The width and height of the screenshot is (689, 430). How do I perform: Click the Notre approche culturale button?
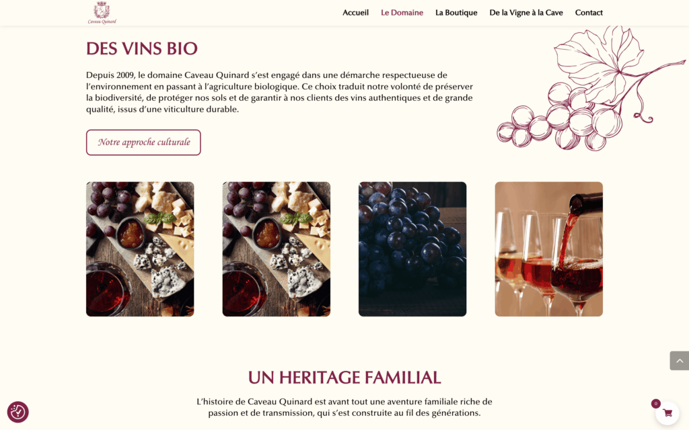click(143, 142)
